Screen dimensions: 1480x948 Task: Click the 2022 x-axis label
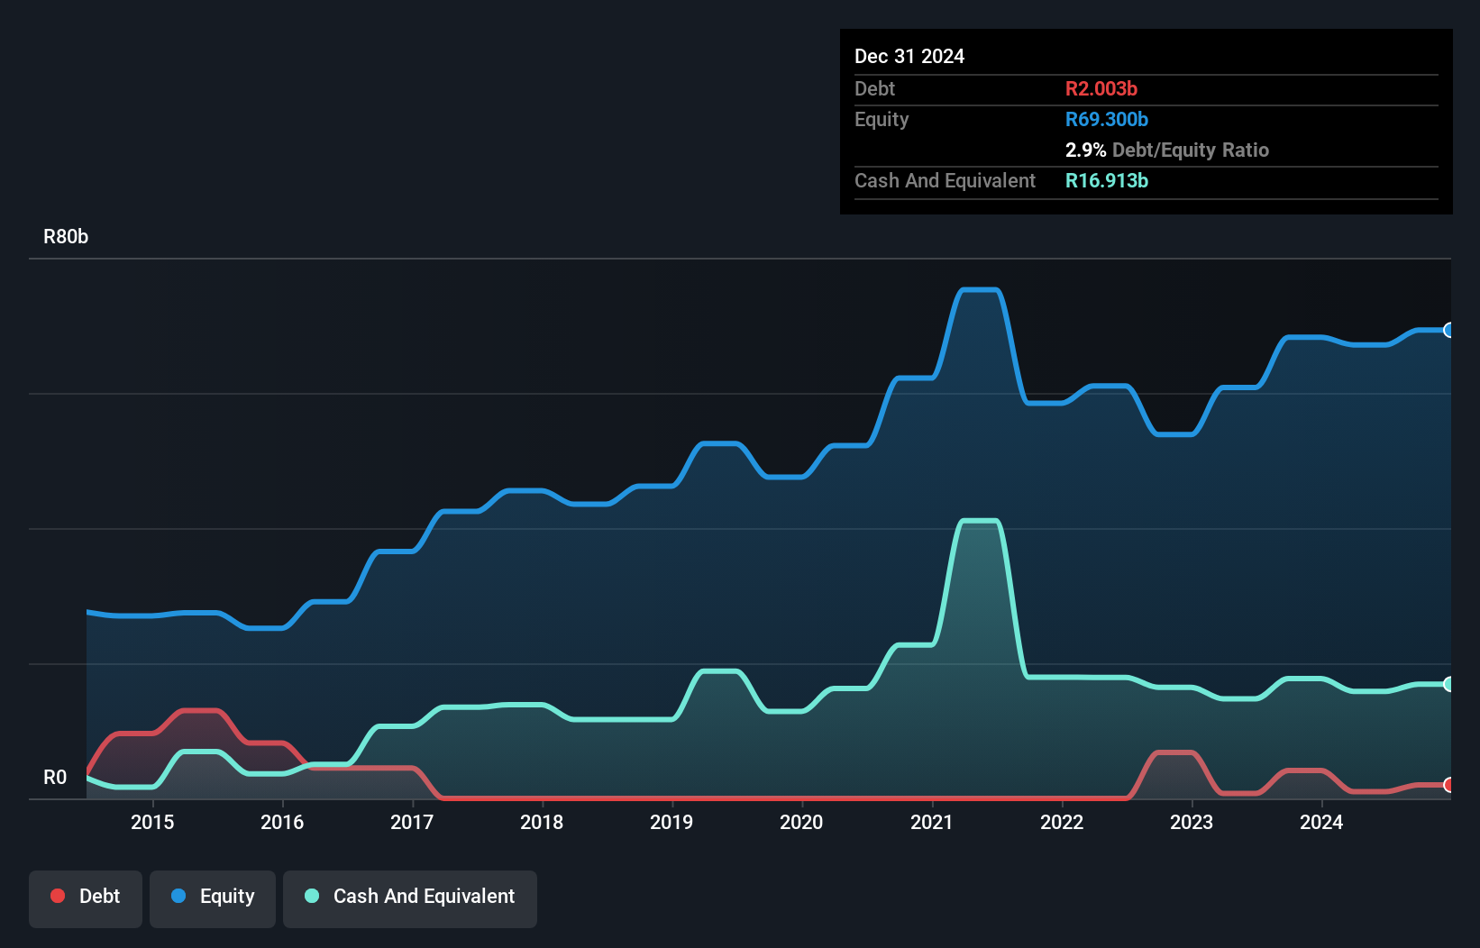[x=1062, y=822]
